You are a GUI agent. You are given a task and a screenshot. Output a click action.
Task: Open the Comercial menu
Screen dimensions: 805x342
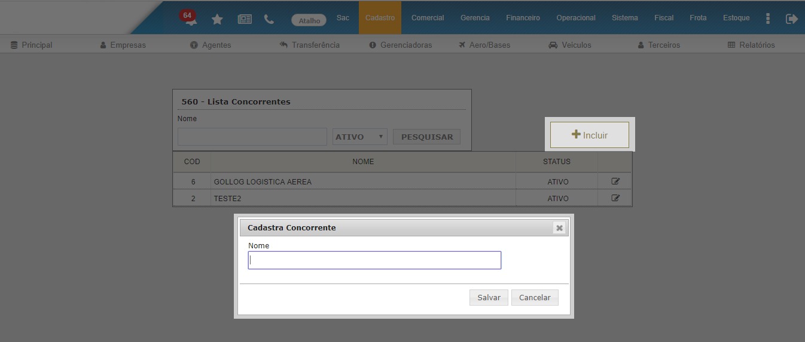(x=428, y=18)
